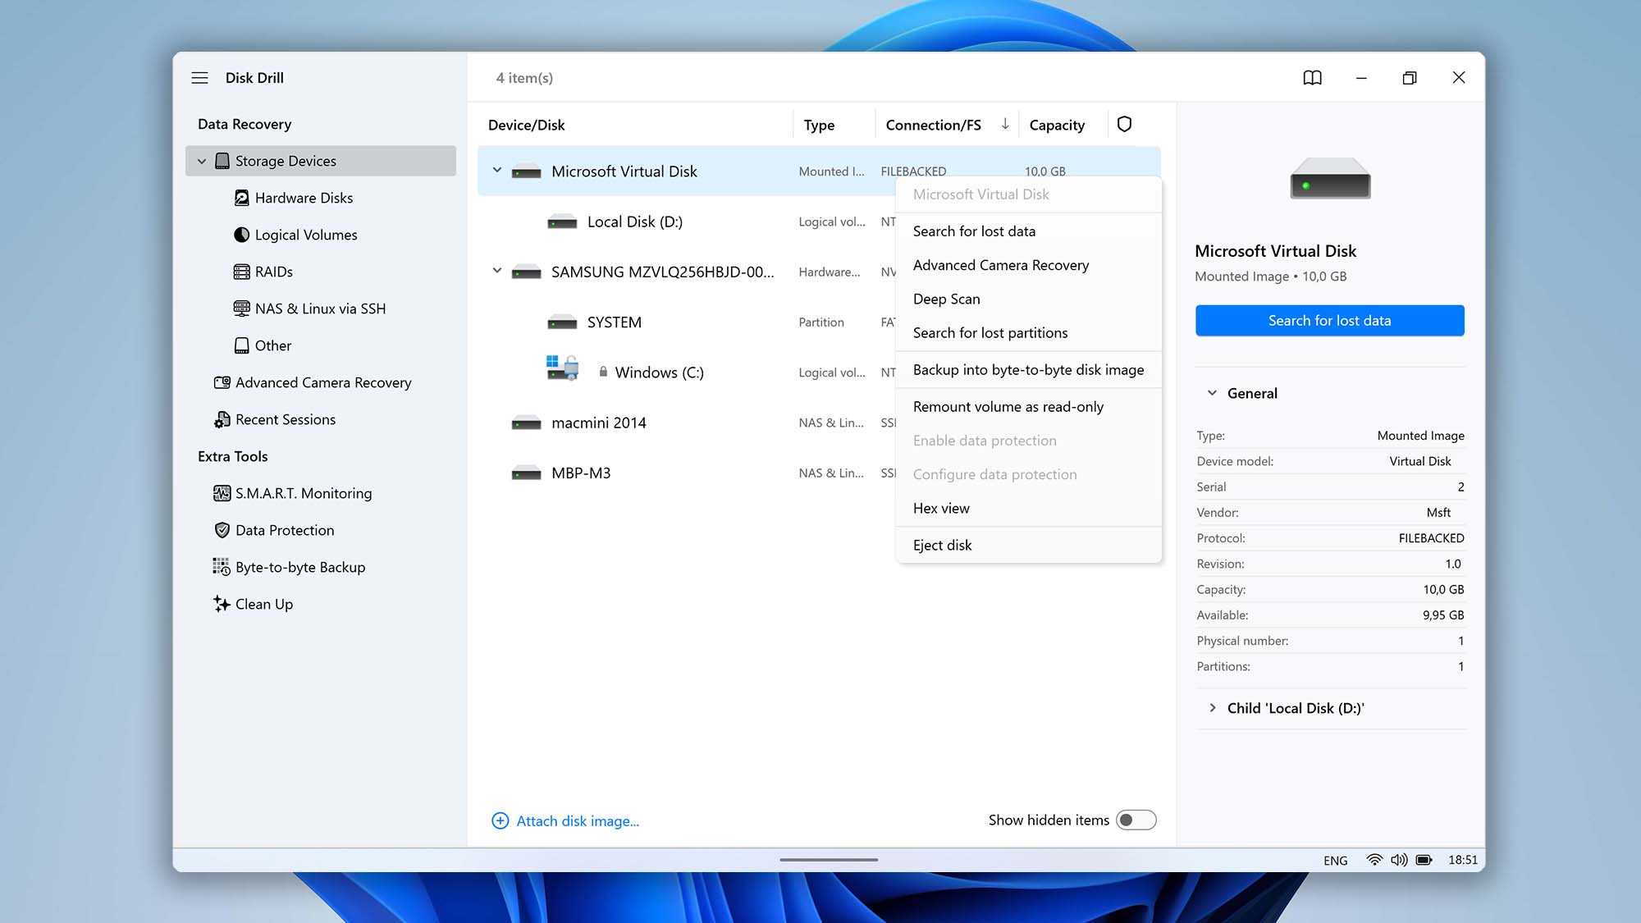Screen dimensions: 1641x923
Task: Click the RAIDs icon in sidebar
Action: click(x=242, y=272)
